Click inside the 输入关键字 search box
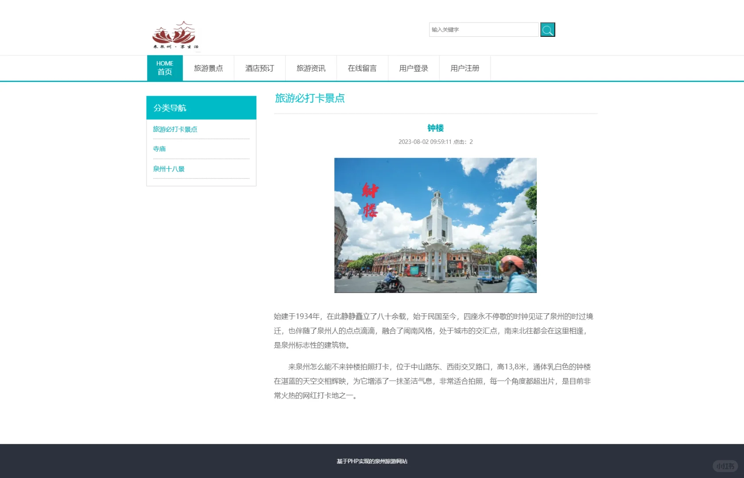This screenshot has width=744, height=478. coord(484,29)
